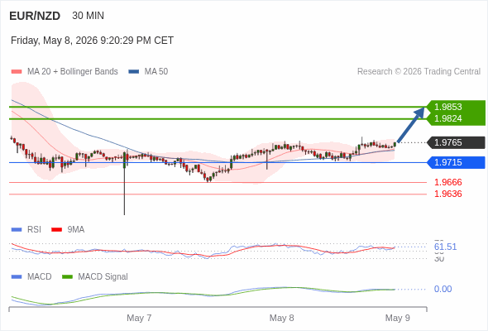The height and width of the screenshot is (331, 488).
Task: Click the blue pivot label 1.9715
Action: click(x=456, y=162)
